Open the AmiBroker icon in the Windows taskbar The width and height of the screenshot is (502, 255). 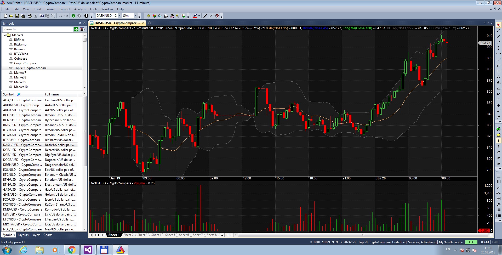click(x=121, y=250)
